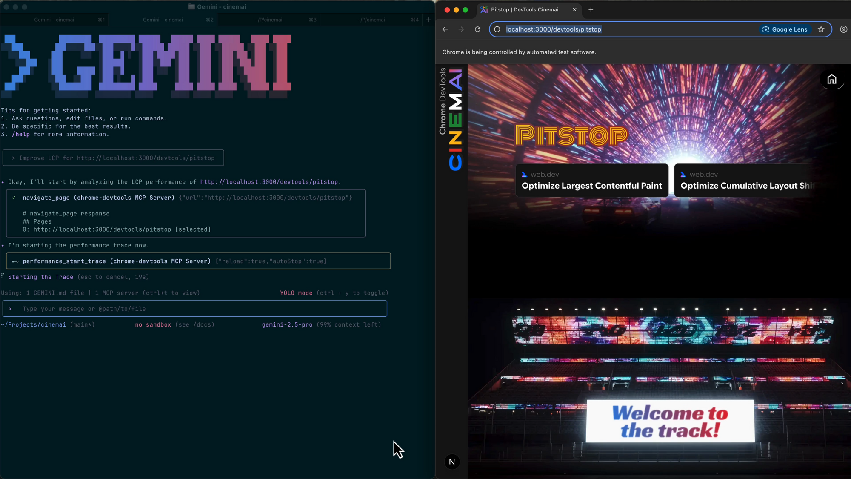851x479 pixels.
Task: Select the Pitstop | DevTools Cinemai tab
Action: click(x=525, y=10)
